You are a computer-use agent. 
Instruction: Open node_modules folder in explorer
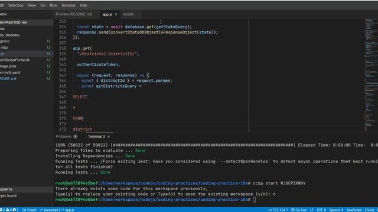(9, 35)
